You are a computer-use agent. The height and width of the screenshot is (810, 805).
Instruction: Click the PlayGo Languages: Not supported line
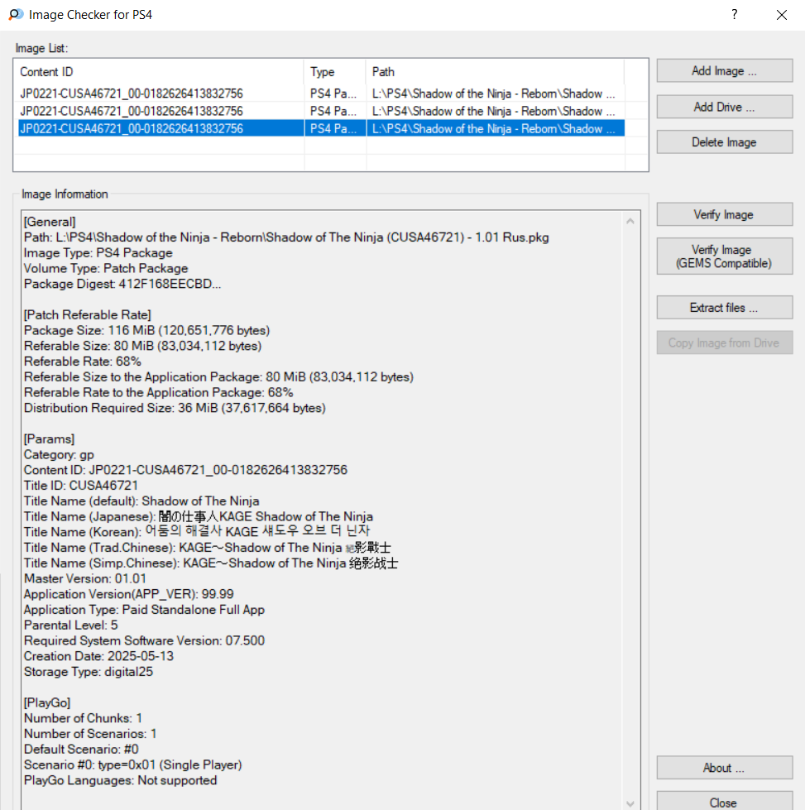click(121, 780)
